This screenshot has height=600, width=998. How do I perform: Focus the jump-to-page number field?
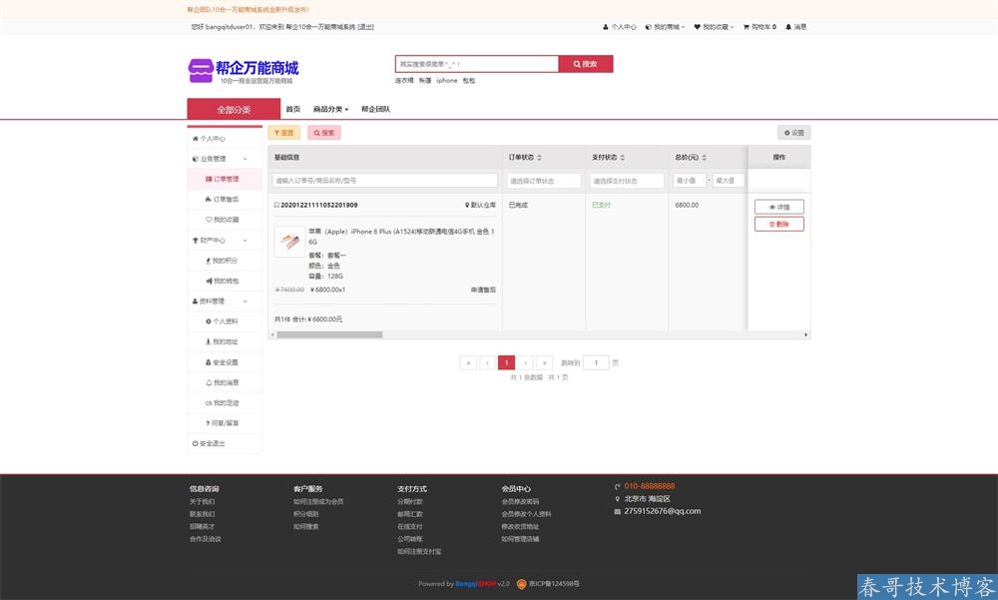596,362
